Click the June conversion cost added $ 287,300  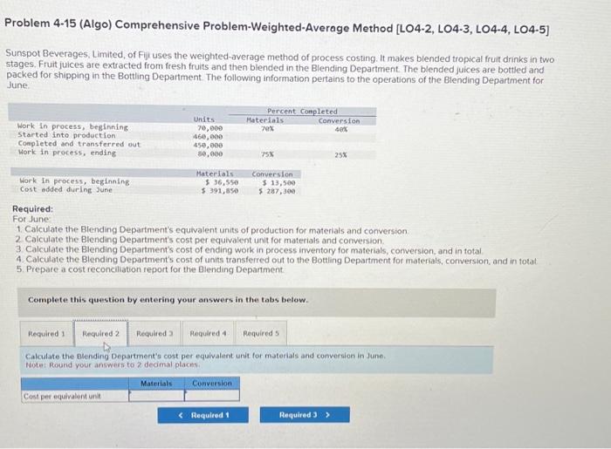click(277, 191)
